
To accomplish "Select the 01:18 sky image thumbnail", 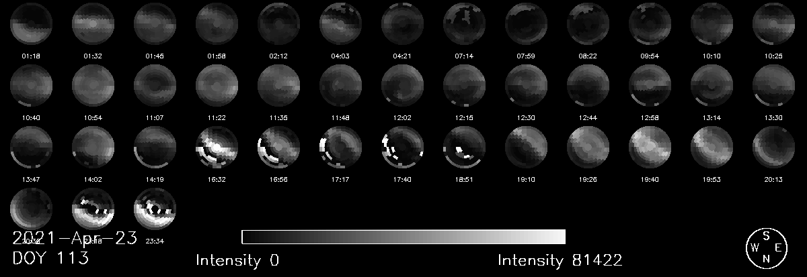I will (31, 23).
